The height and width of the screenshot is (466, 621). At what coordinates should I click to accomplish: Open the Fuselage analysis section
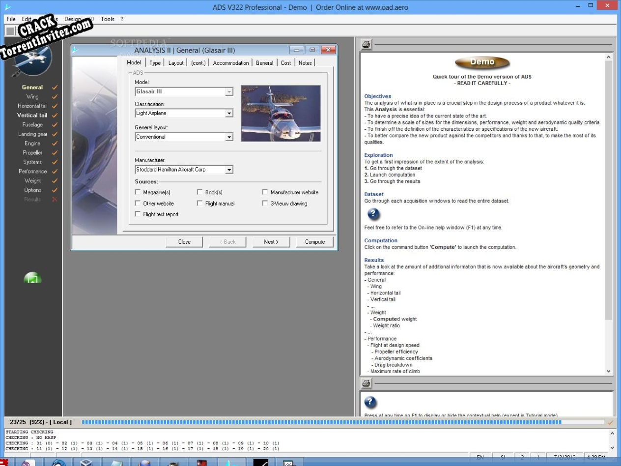coord(32,124)
